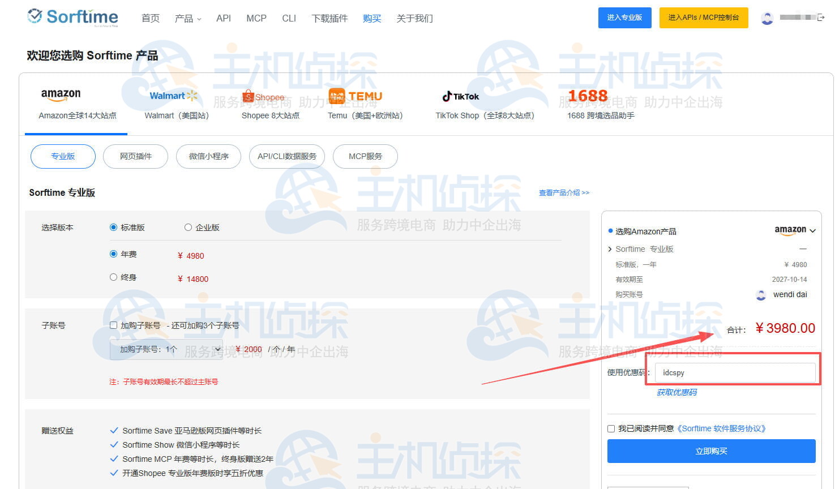Open the 产品 dropdown menu
The image size is (835, 489).
point(188,19)
